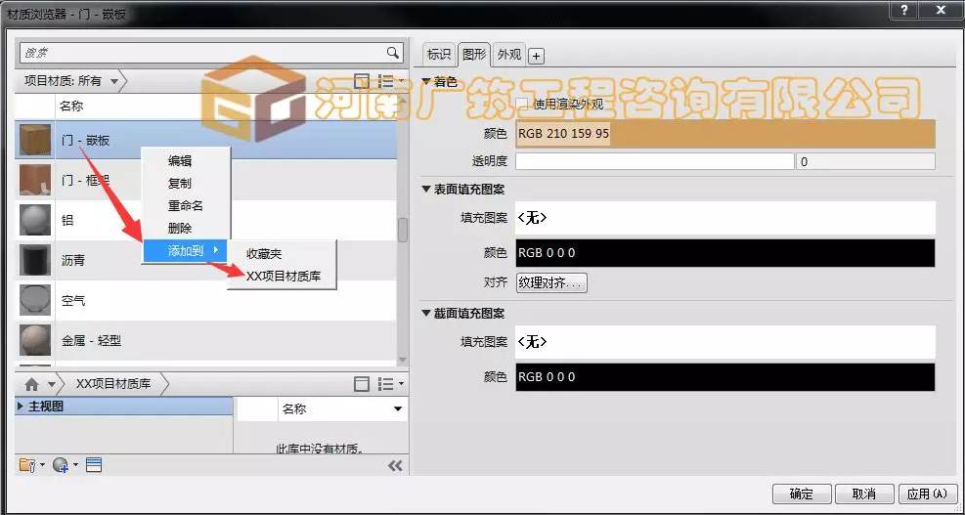Viewport: 965px width, 515px height.
Task: Enable 使用渲染外观 checkbox
Action: point(522,104)
